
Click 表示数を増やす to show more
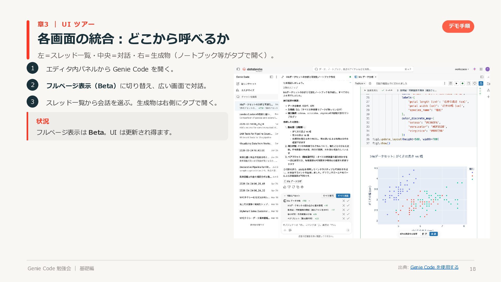coord(257,225)
